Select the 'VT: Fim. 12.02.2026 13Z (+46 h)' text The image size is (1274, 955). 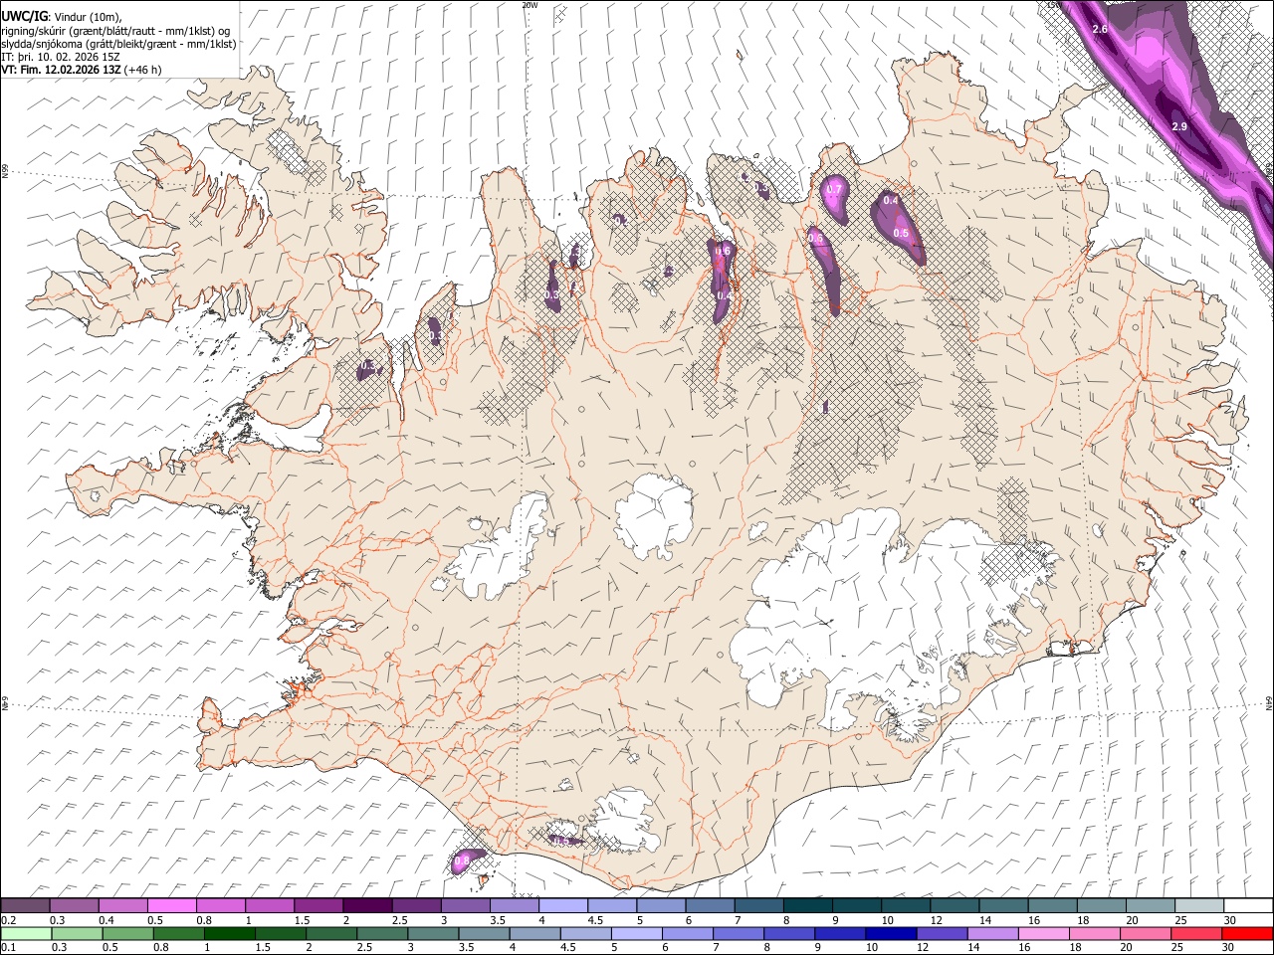(82, 70)
